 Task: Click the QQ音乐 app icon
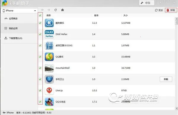coord(49,57)
